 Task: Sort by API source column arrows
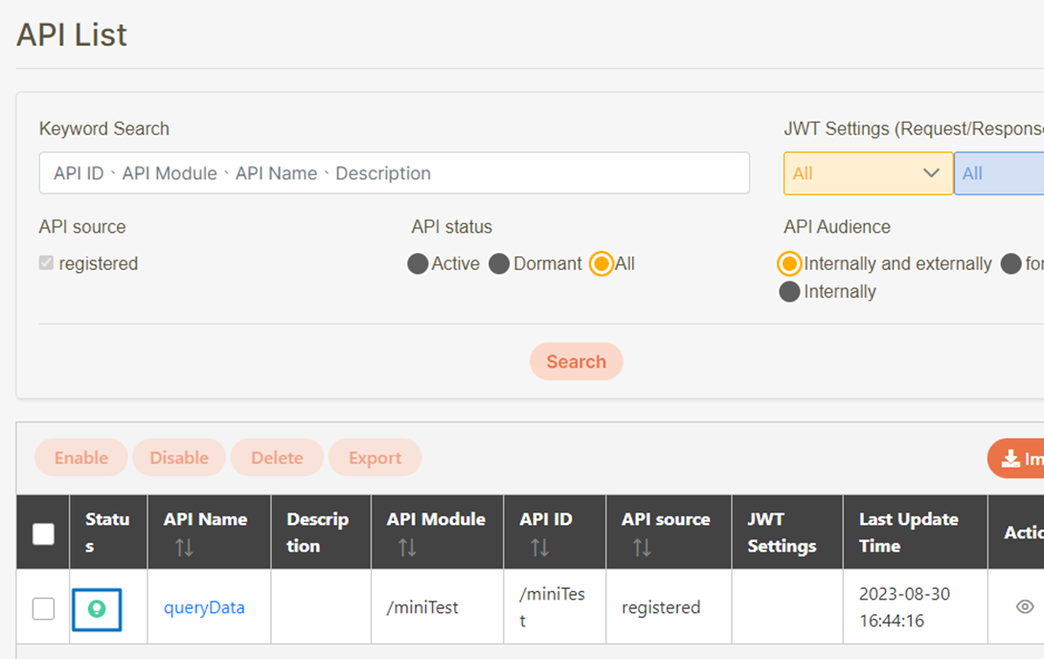coord(642,548)
